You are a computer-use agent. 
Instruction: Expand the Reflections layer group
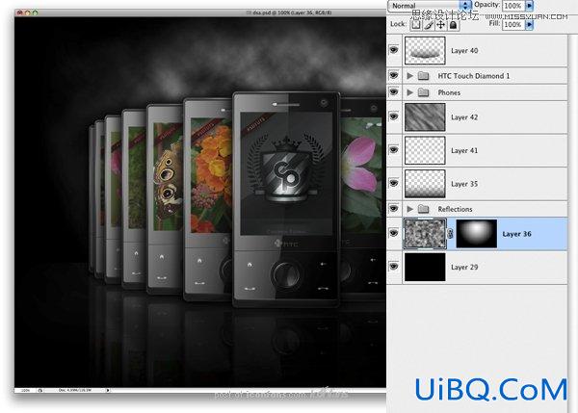409,209
